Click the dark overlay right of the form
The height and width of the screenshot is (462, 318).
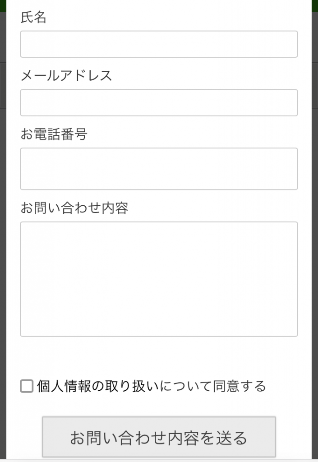pyautogui.click(x=315, y=226)
